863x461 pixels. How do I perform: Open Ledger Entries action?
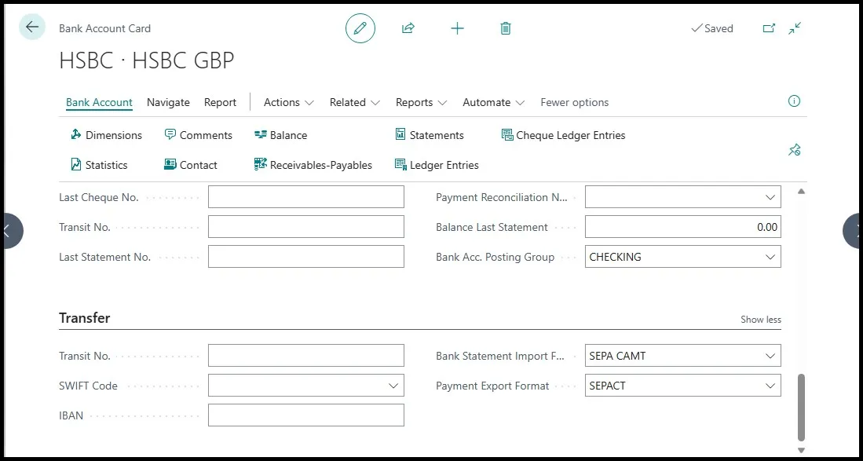click(x=437, y=165)
